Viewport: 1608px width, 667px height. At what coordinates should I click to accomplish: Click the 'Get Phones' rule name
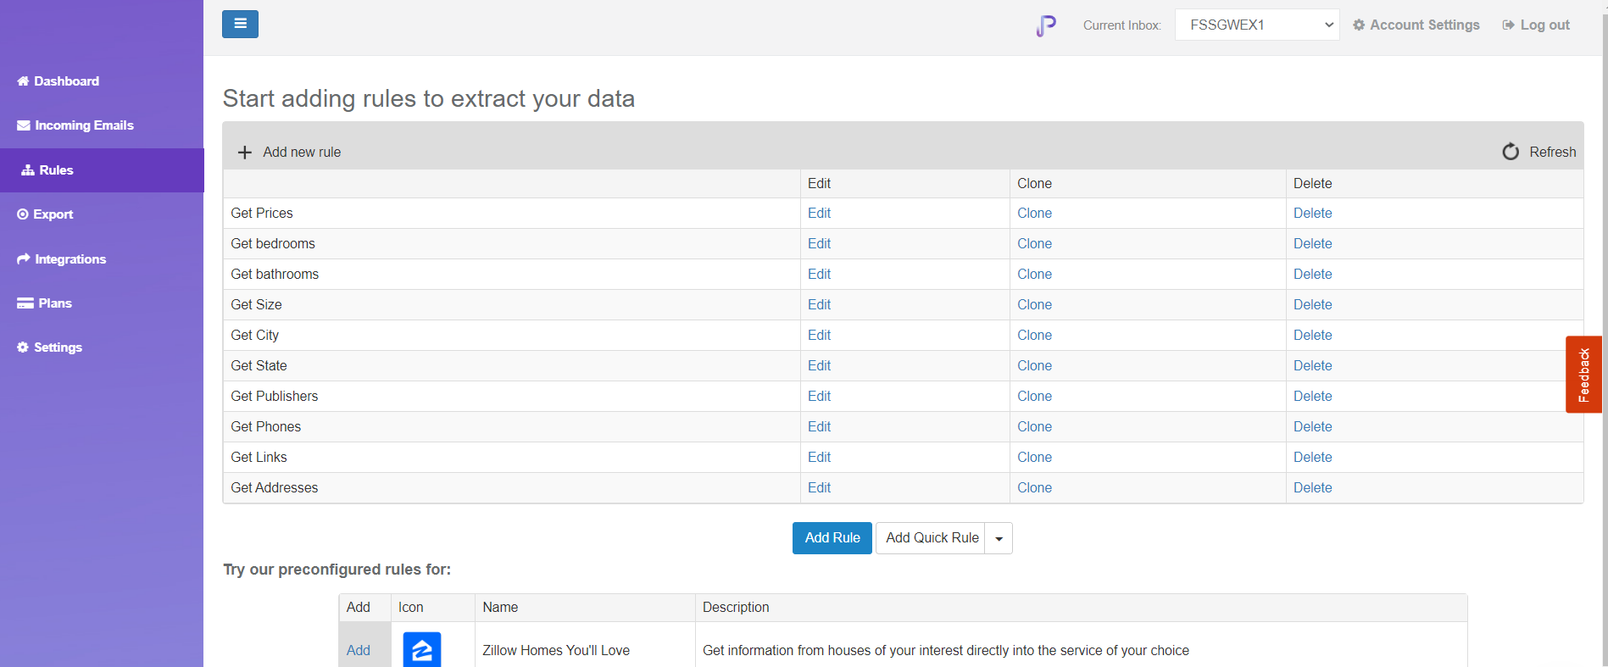click(x=265, y=427)
